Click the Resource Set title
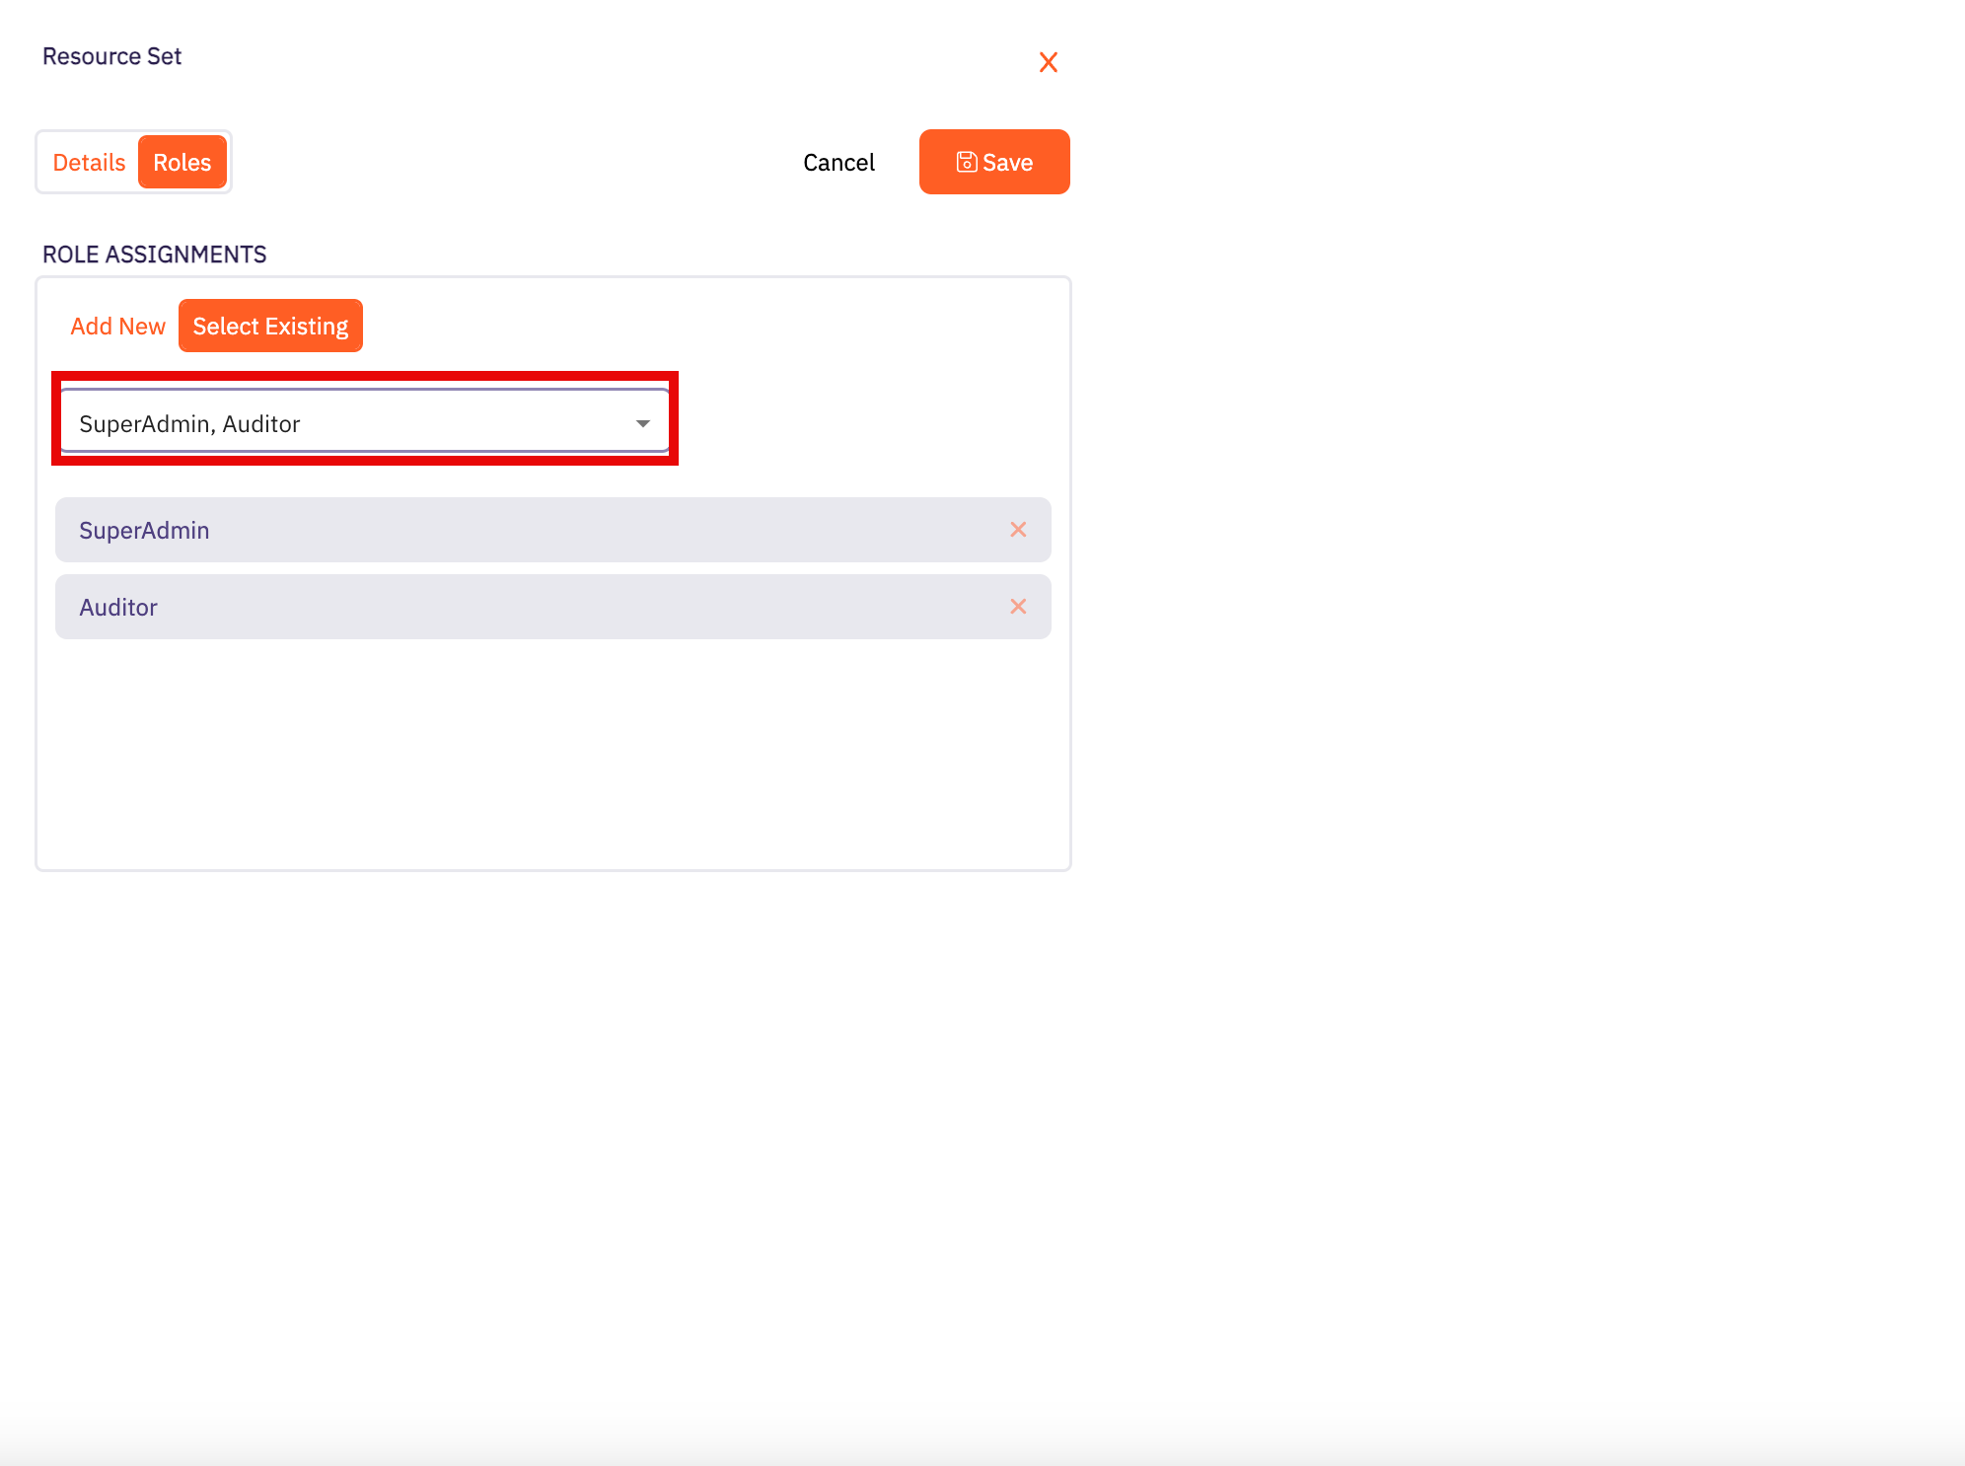The width and height of the screenshot is (1965, 1466). coord(111,56)
